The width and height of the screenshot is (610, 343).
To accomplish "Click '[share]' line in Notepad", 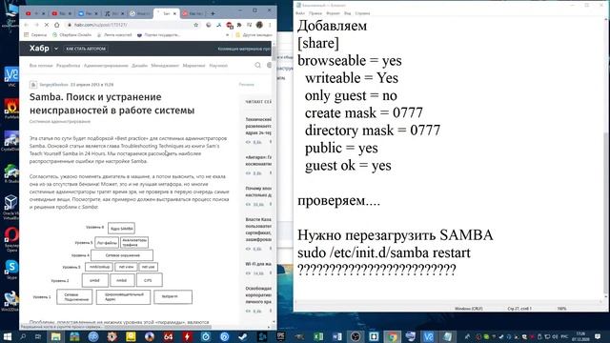I will click(x=317, y=43).
